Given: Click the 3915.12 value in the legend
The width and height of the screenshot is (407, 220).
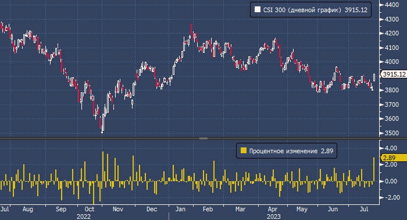Looking at the screenshot, I should point(356,10).
